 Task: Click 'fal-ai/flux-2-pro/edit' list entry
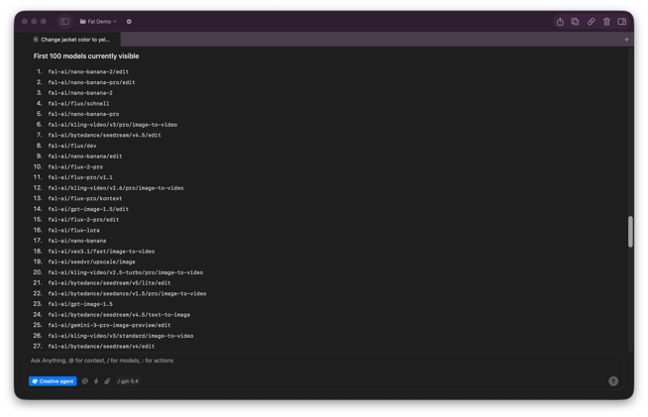83,220
